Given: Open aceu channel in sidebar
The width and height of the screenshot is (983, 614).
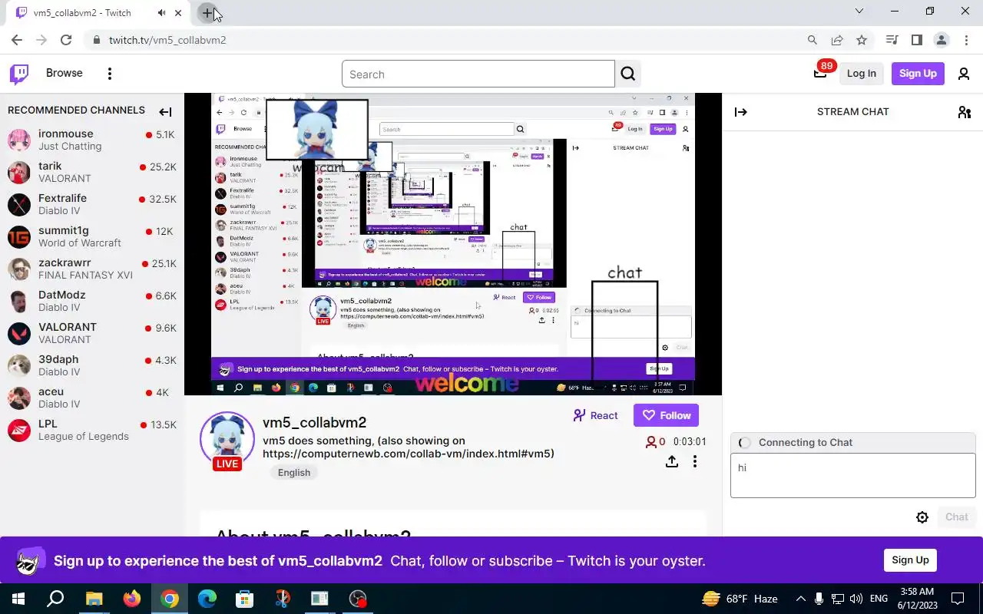Looking at the screenshot, I should click(x=92, y=398).
